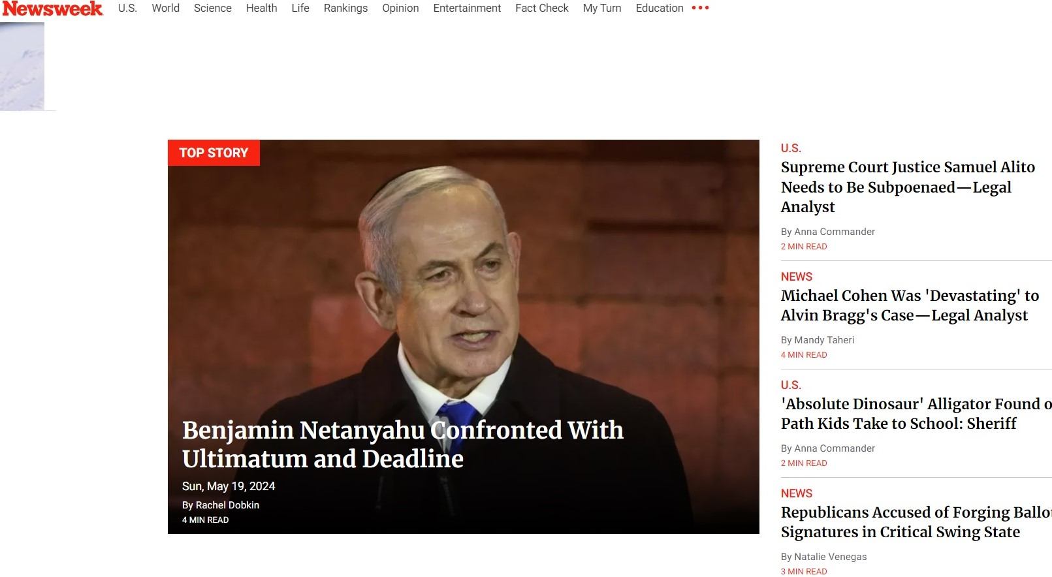Go to the Science section
Viewport: 1052px width, 577px height.
point(213,8)
